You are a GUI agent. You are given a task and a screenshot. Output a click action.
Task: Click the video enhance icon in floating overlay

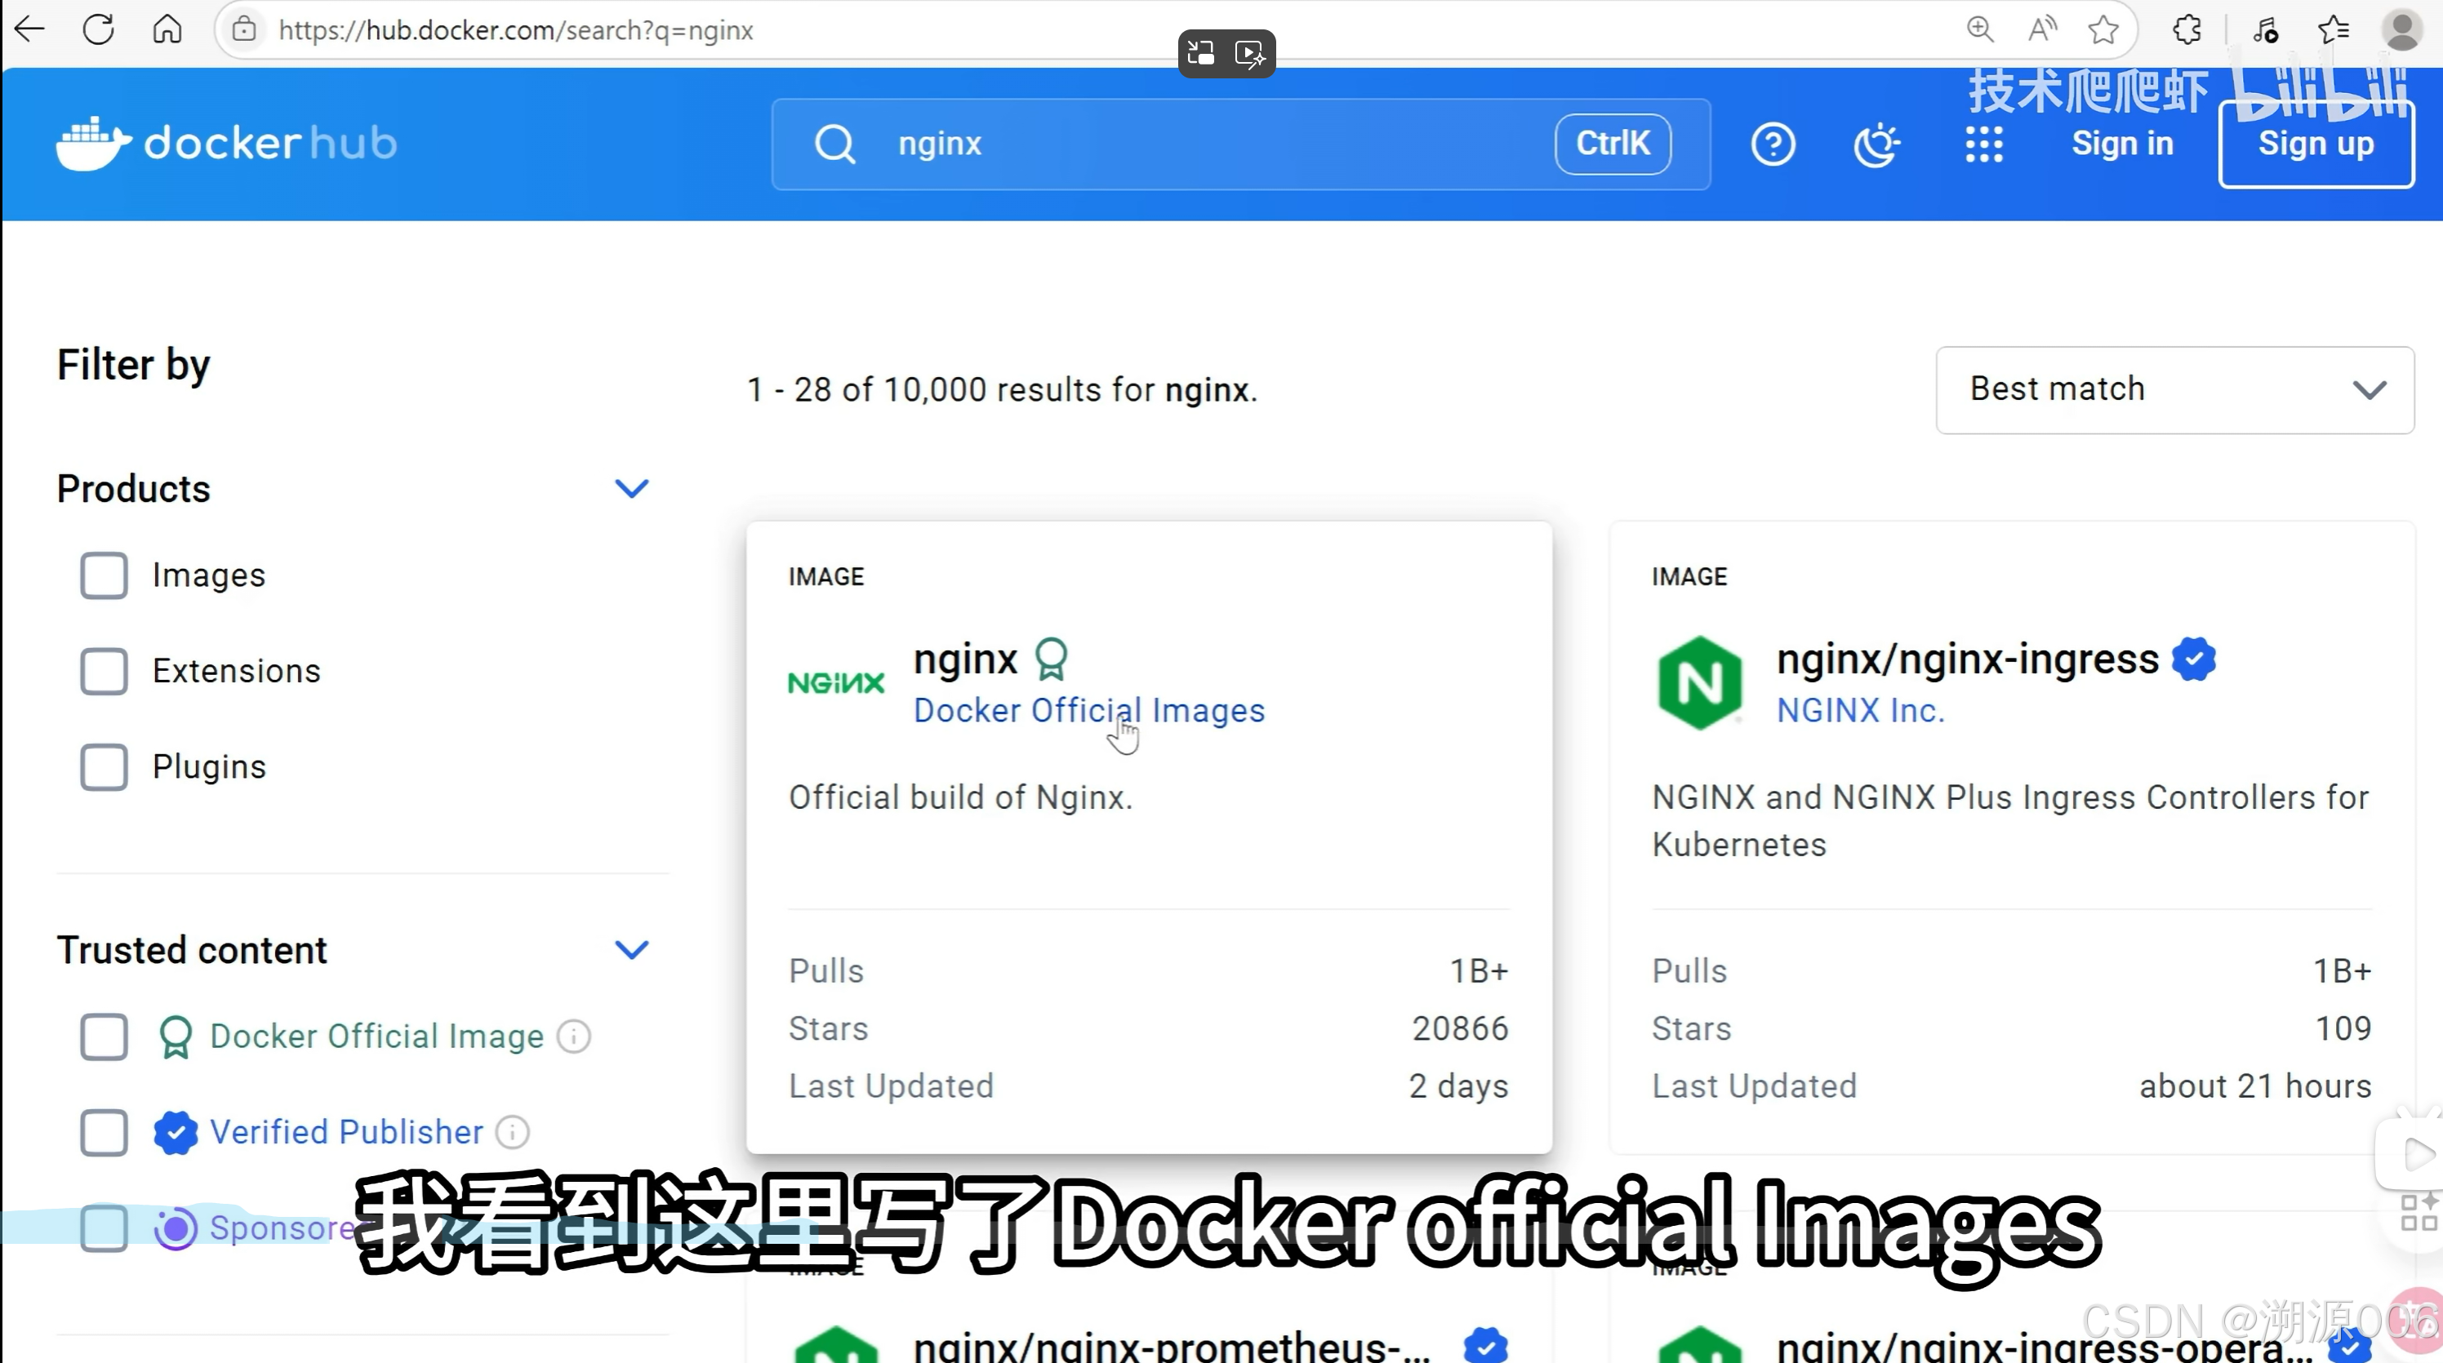(x=1250, y=53)
